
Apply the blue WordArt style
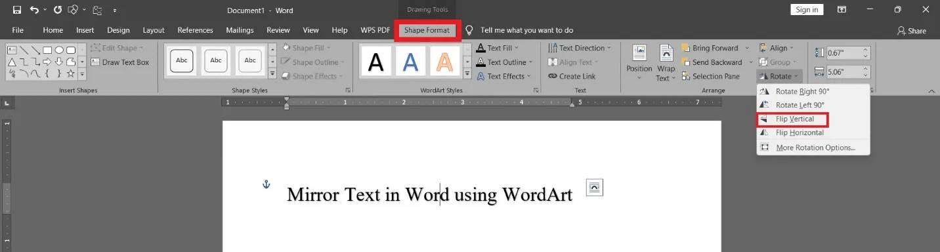(x=410, y=61)
